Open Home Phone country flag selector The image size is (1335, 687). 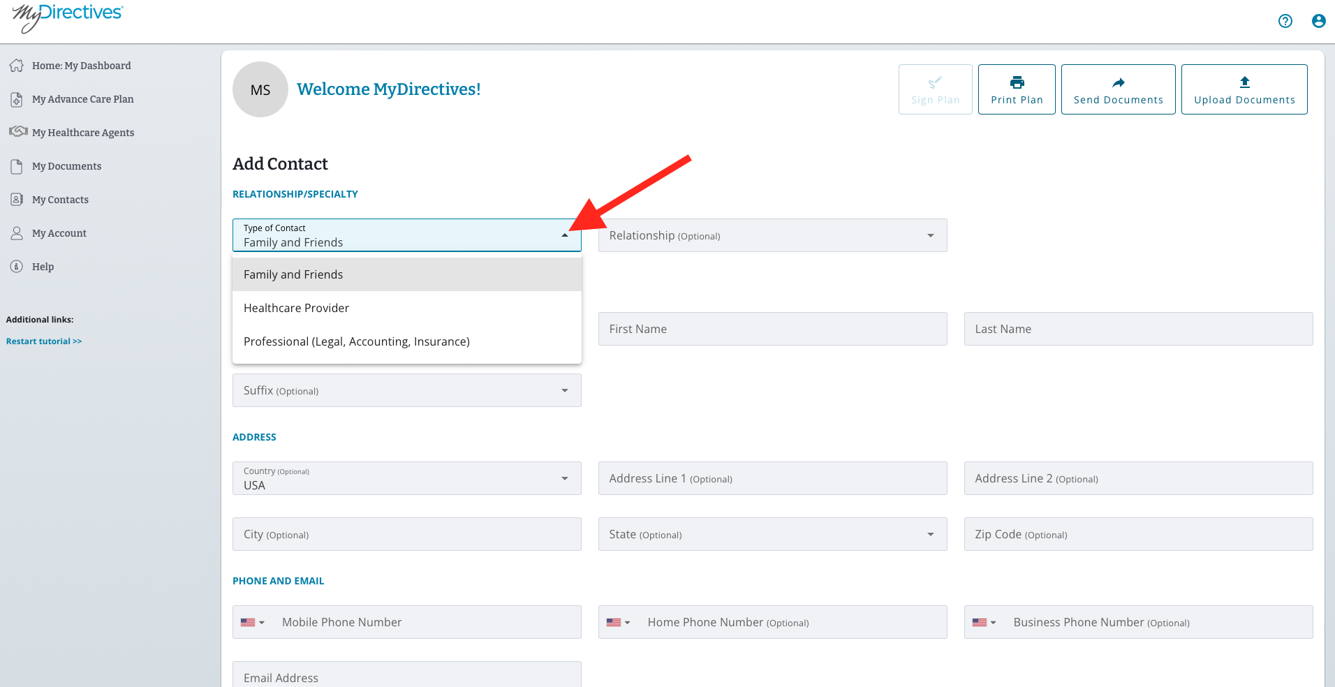pos(619,622)
